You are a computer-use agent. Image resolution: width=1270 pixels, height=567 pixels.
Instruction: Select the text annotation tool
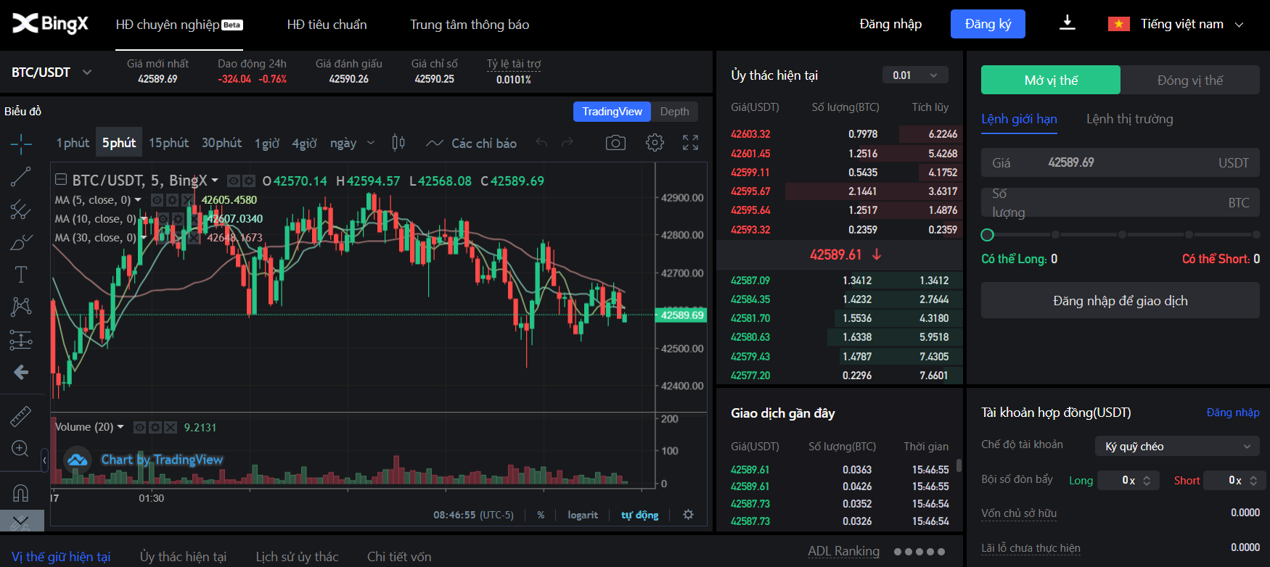click(x=21, y=275)
